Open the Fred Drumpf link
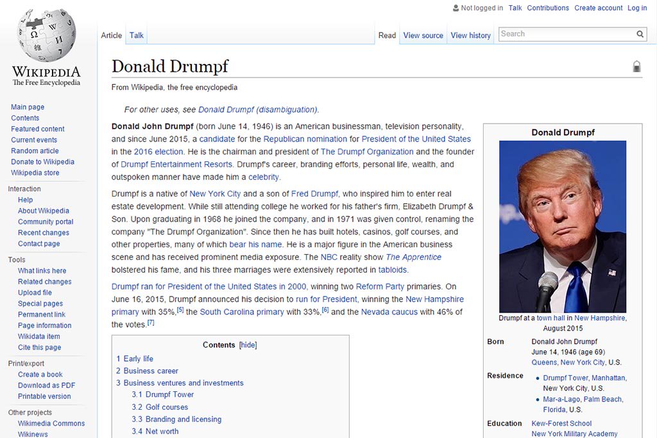Image resolution: width=657 pixels, height=438 pixels. click(314, 193)
